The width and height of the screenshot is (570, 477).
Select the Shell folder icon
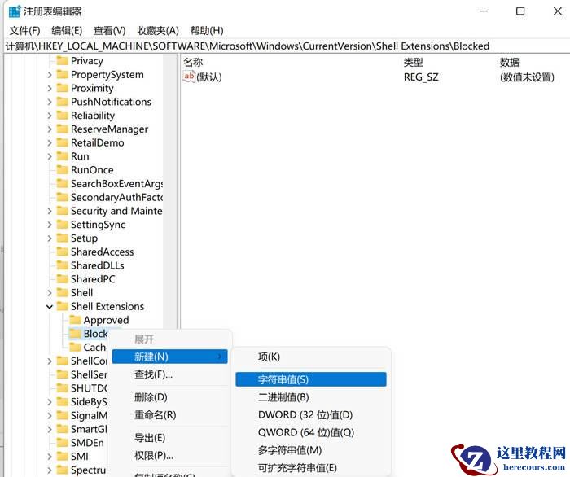63,293
